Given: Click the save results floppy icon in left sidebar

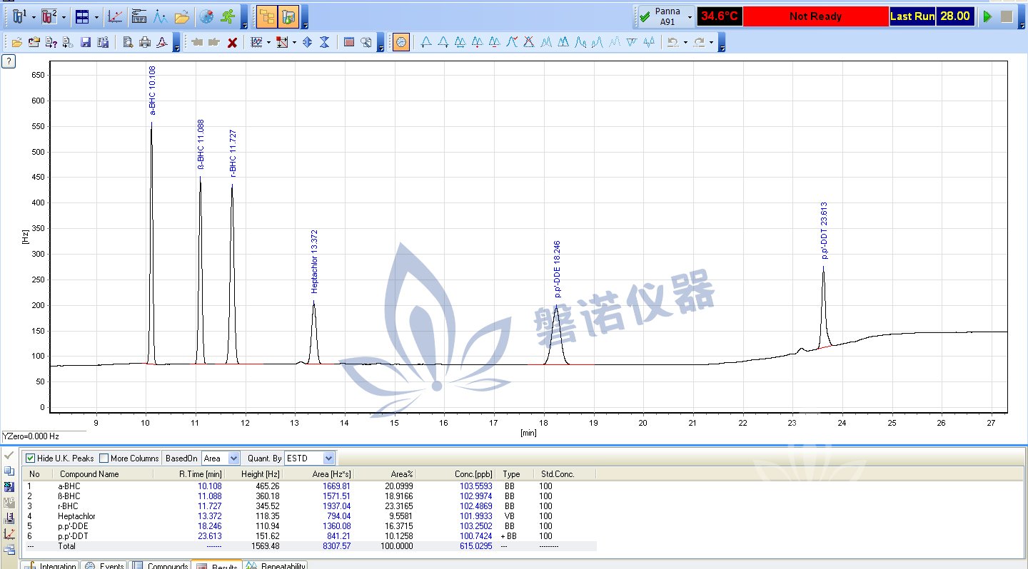Looking at the screenshot, I should (9, 487).
